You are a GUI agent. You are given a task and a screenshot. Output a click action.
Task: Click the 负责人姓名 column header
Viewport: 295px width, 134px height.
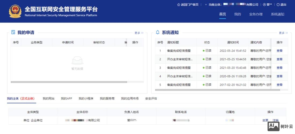tap(132, 112)
